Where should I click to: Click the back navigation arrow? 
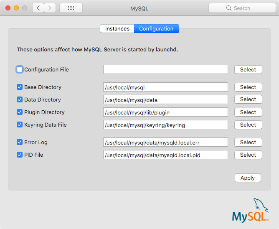coord(38,8)
